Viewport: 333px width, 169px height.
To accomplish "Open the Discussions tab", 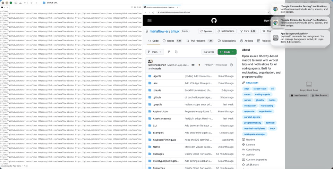I will pyautogui.click(x=227, y=41).
